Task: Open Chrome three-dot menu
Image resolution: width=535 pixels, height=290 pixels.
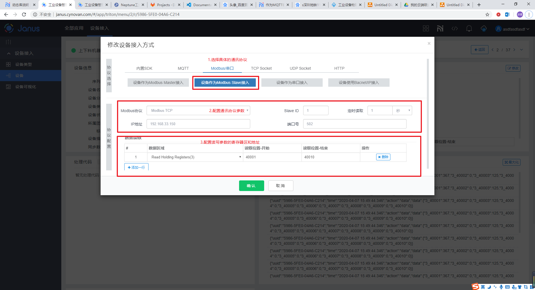Action: click(x=529, y=14)
